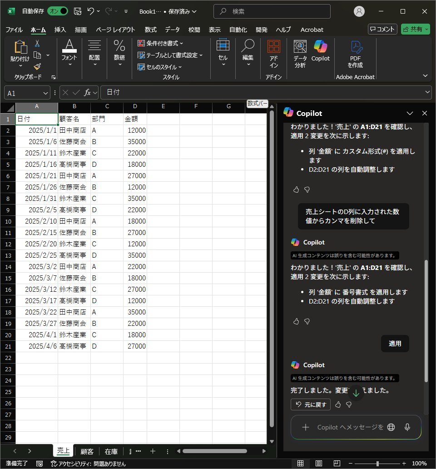The width and height of the screenshot is (436, 469).
Task: Switch to the ページレイアウト ribbon tab
Action: coord(115,30)
